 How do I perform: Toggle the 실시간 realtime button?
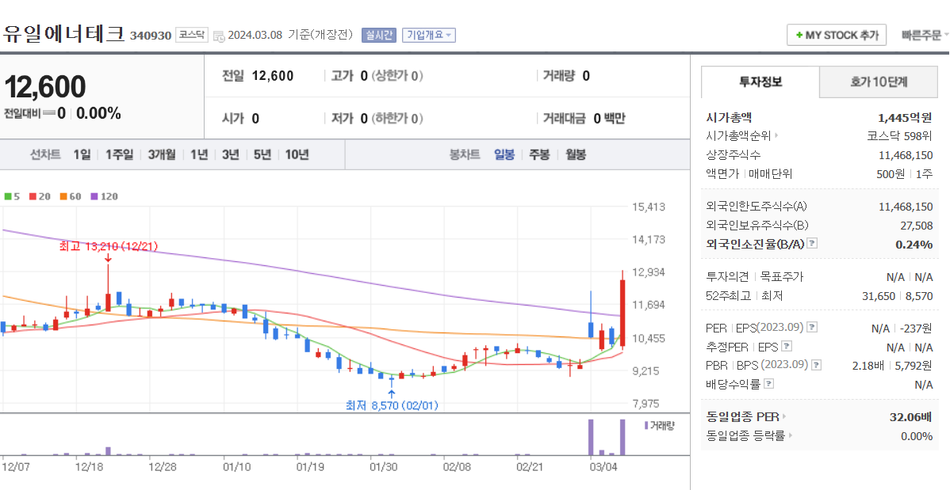click(x=379, y=35)
